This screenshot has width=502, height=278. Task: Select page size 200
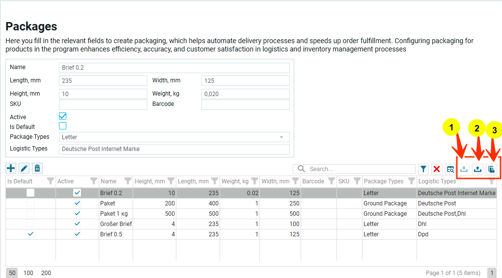tap(46, 273)
